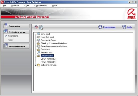Select the Cerca Rootkits profile label

47,56
